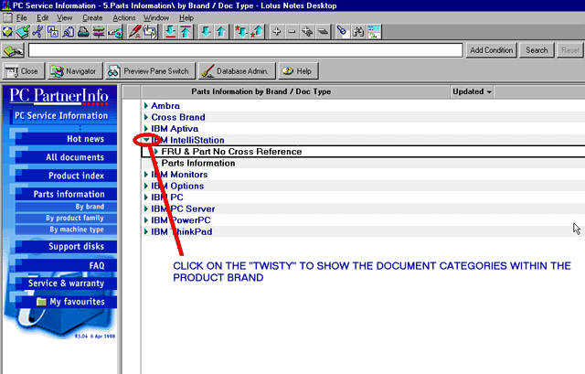Click the Print icon in toolbar
The image size is (585, 374).
(x=82, y=32)
